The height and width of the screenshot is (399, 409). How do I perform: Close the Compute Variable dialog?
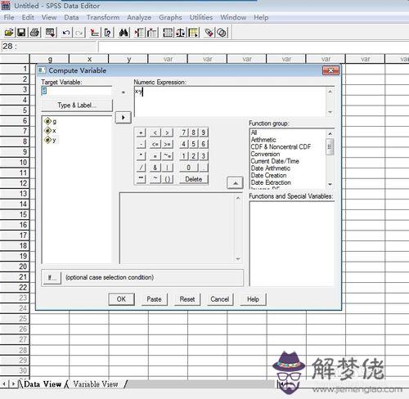coord(330,70)
